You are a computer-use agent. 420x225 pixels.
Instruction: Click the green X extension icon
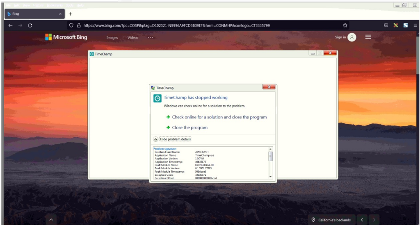click(396, 25)
